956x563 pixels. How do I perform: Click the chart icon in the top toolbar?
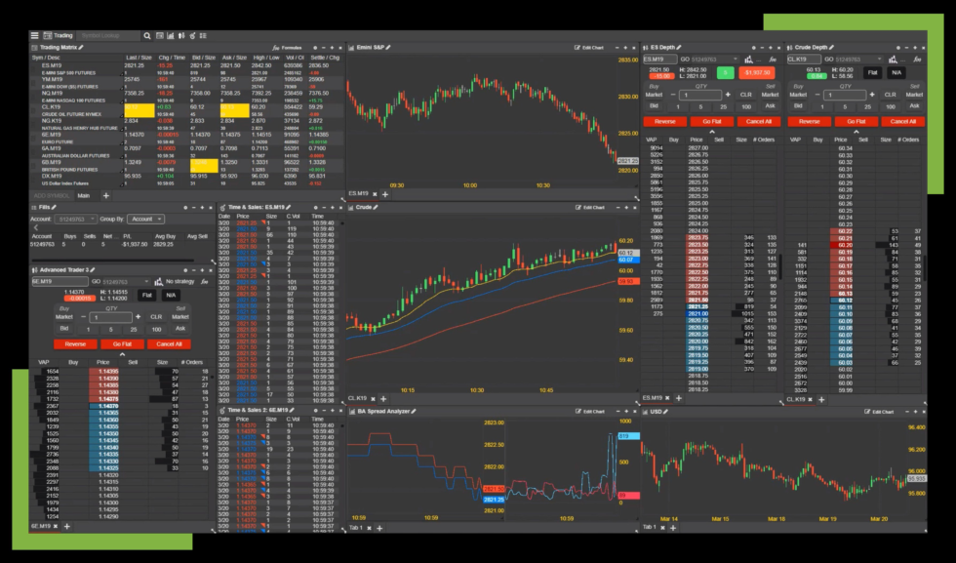pos(170,36)
